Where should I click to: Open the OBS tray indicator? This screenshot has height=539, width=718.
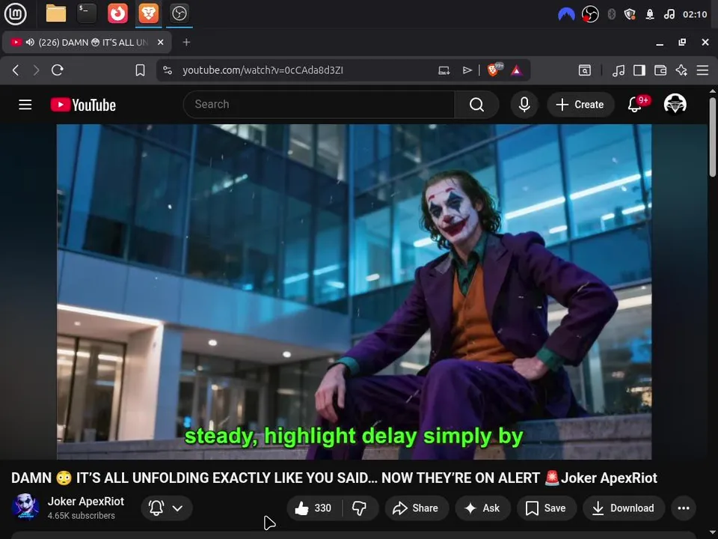(590, 14)
